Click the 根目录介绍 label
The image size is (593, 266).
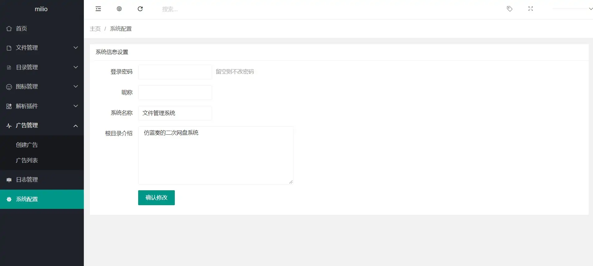(119, 133)
